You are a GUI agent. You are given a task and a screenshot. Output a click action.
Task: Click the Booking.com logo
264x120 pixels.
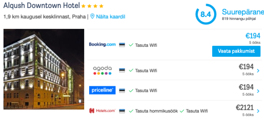click(102, 45)
